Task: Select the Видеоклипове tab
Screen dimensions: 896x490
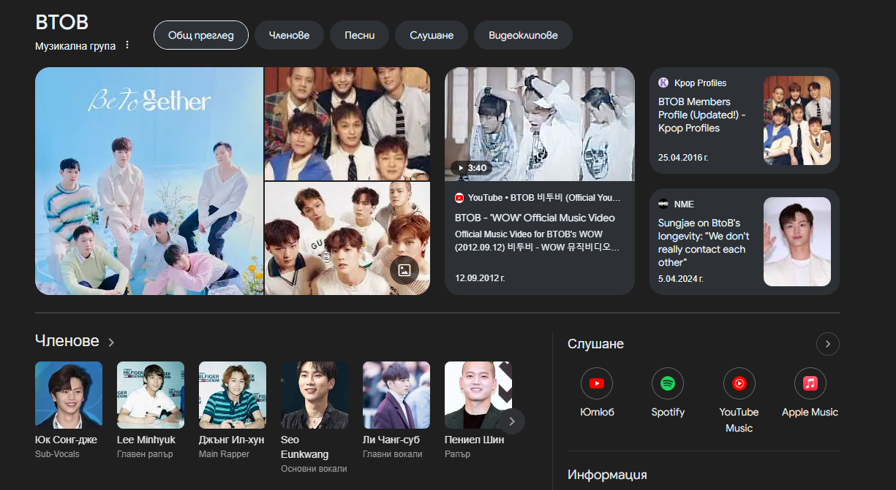Action: (523, 35)
